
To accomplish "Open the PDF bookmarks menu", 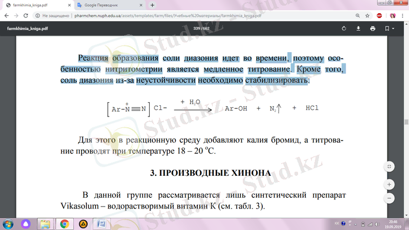I will pos(387,28).
